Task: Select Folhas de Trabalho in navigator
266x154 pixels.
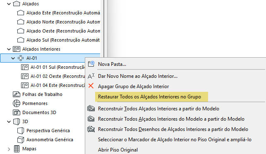Action: click(x=42, y=94)
